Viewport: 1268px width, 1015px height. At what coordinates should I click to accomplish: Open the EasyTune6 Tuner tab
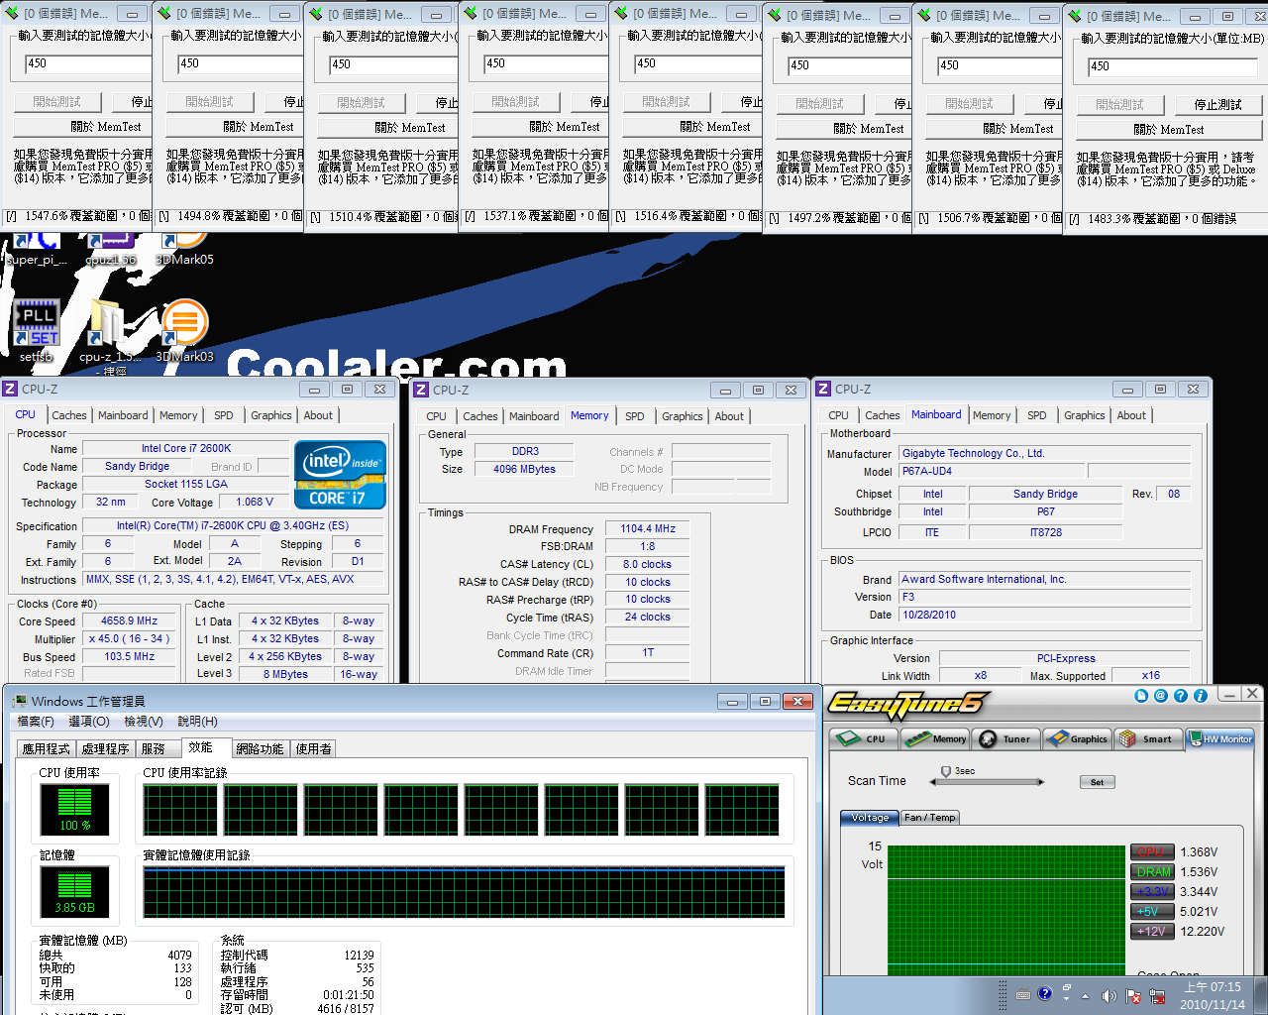[1005, 738]
